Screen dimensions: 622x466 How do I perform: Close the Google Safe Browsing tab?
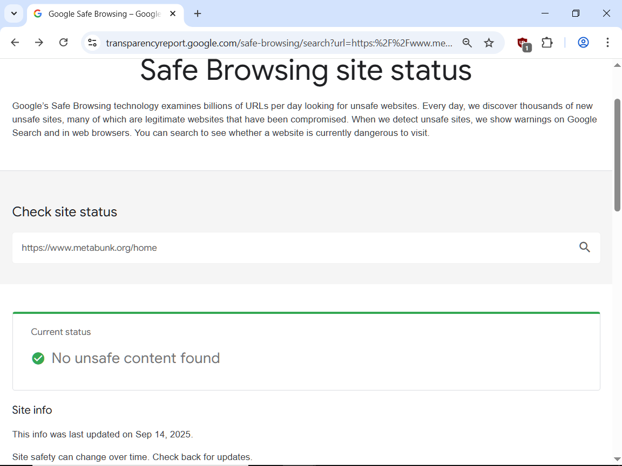(173, 13)
